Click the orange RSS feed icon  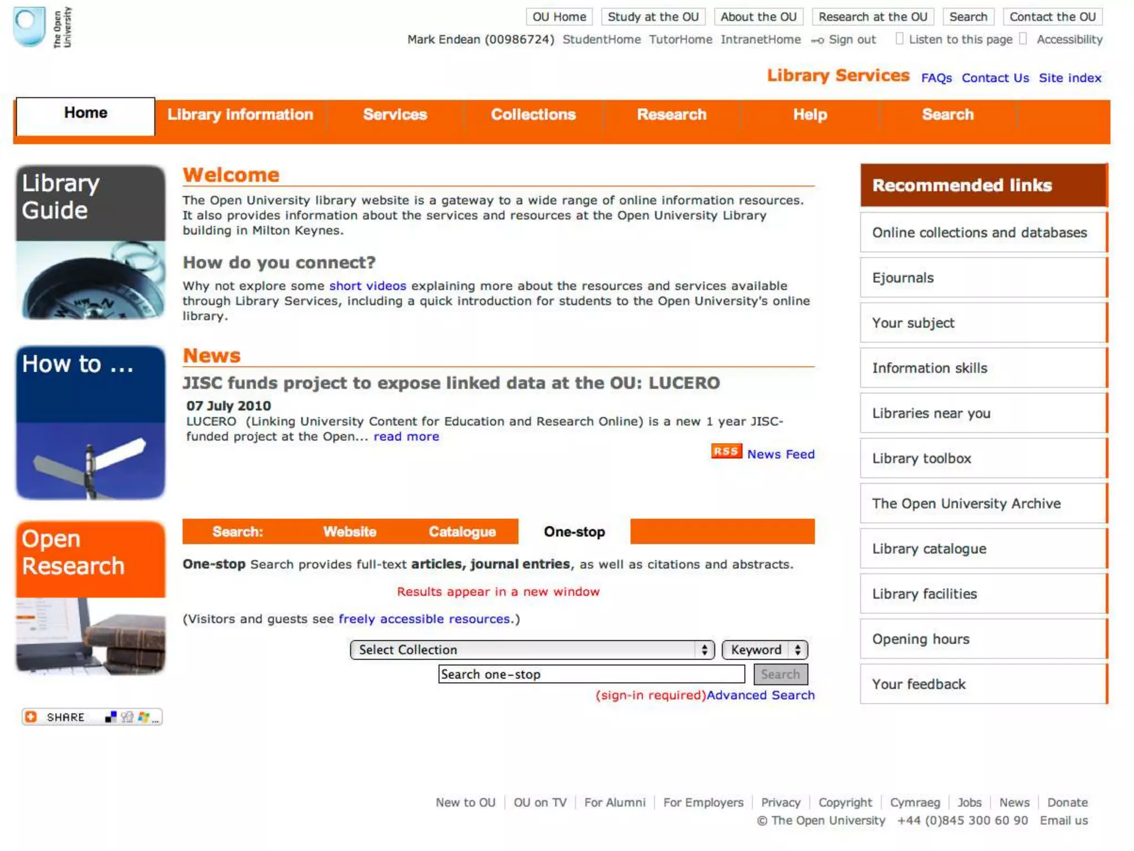point(726,452)
